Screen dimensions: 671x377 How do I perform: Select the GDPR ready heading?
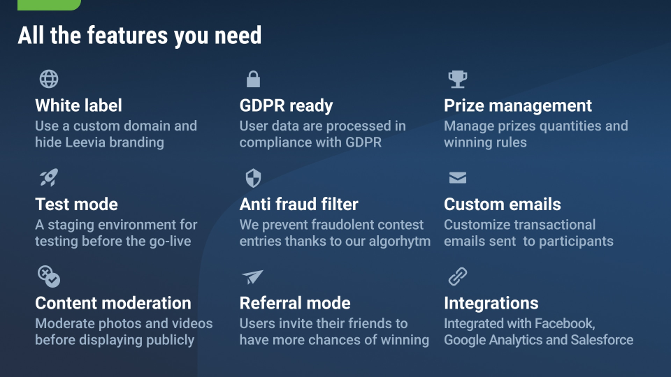point(286,105)
